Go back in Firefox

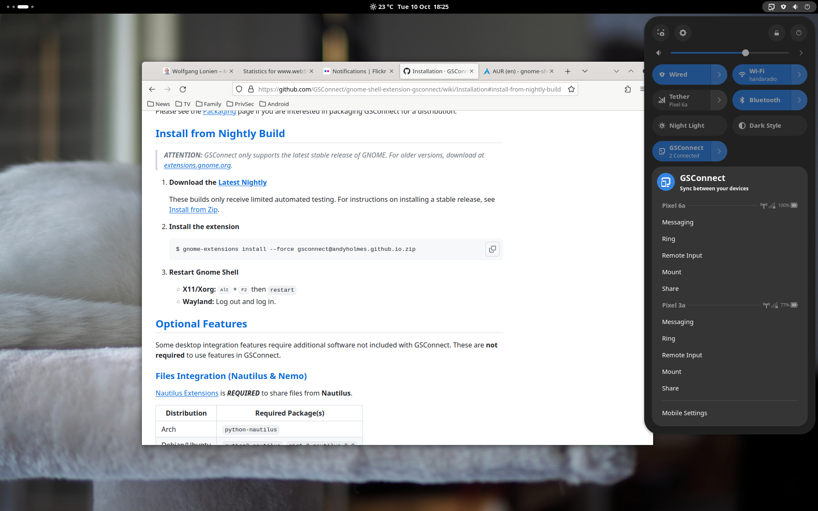(152, 89)
